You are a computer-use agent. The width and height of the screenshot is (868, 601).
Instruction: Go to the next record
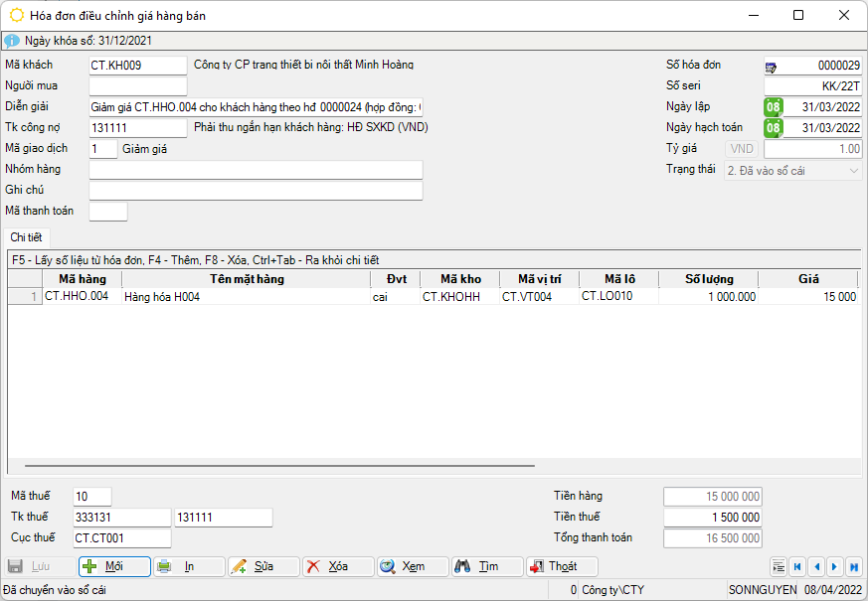click(835, 567)
